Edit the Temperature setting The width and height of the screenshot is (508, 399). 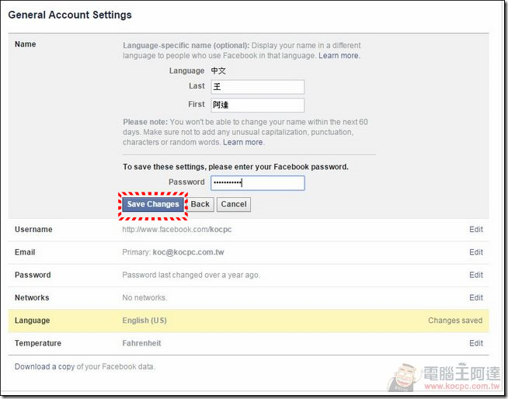coord(476,343)
